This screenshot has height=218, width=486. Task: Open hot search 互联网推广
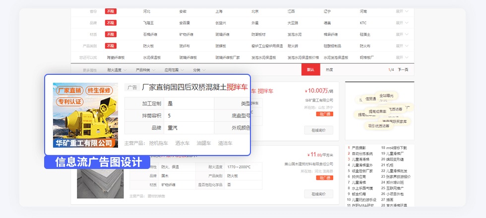coord(395,188)
